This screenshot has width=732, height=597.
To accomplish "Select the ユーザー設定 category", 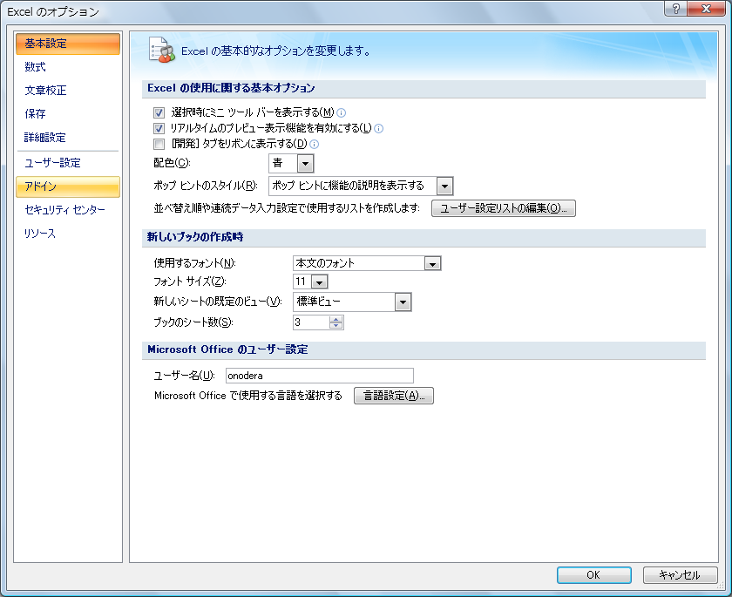I will pos(68,163).
